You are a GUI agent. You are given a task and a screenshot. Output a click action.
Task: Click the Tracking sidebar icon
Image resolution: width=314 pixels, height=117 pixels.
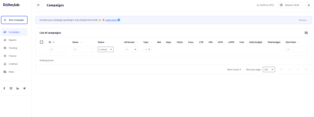5,48
